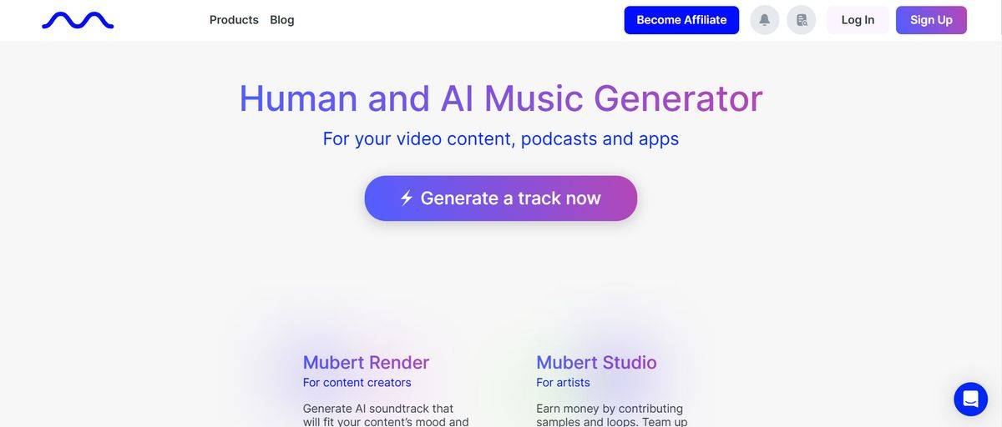Click the Log In button
The height and width of the screenshot is (427, 1002).
(858, 20)
